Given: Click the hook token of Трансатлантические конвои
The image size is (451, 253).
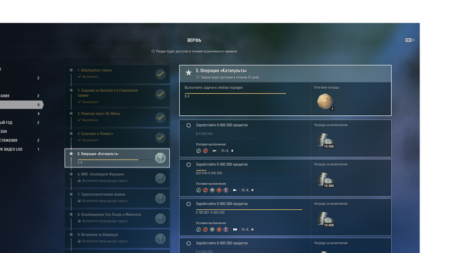Looking at the screenshot, I should pos(160,198).
